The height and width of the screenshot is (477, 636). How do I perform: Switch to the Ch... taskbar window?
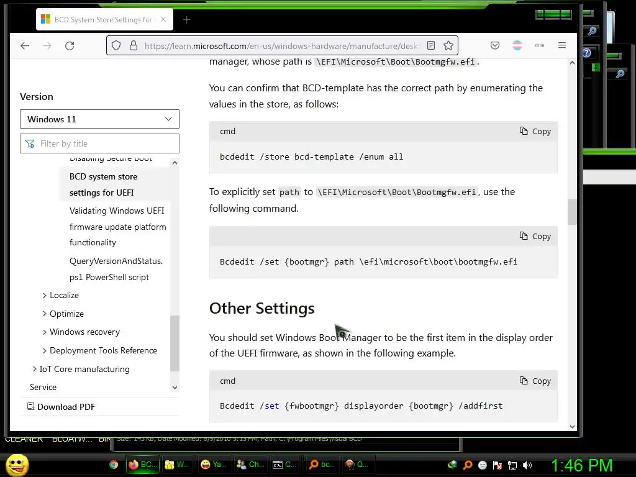pos(250,465)
